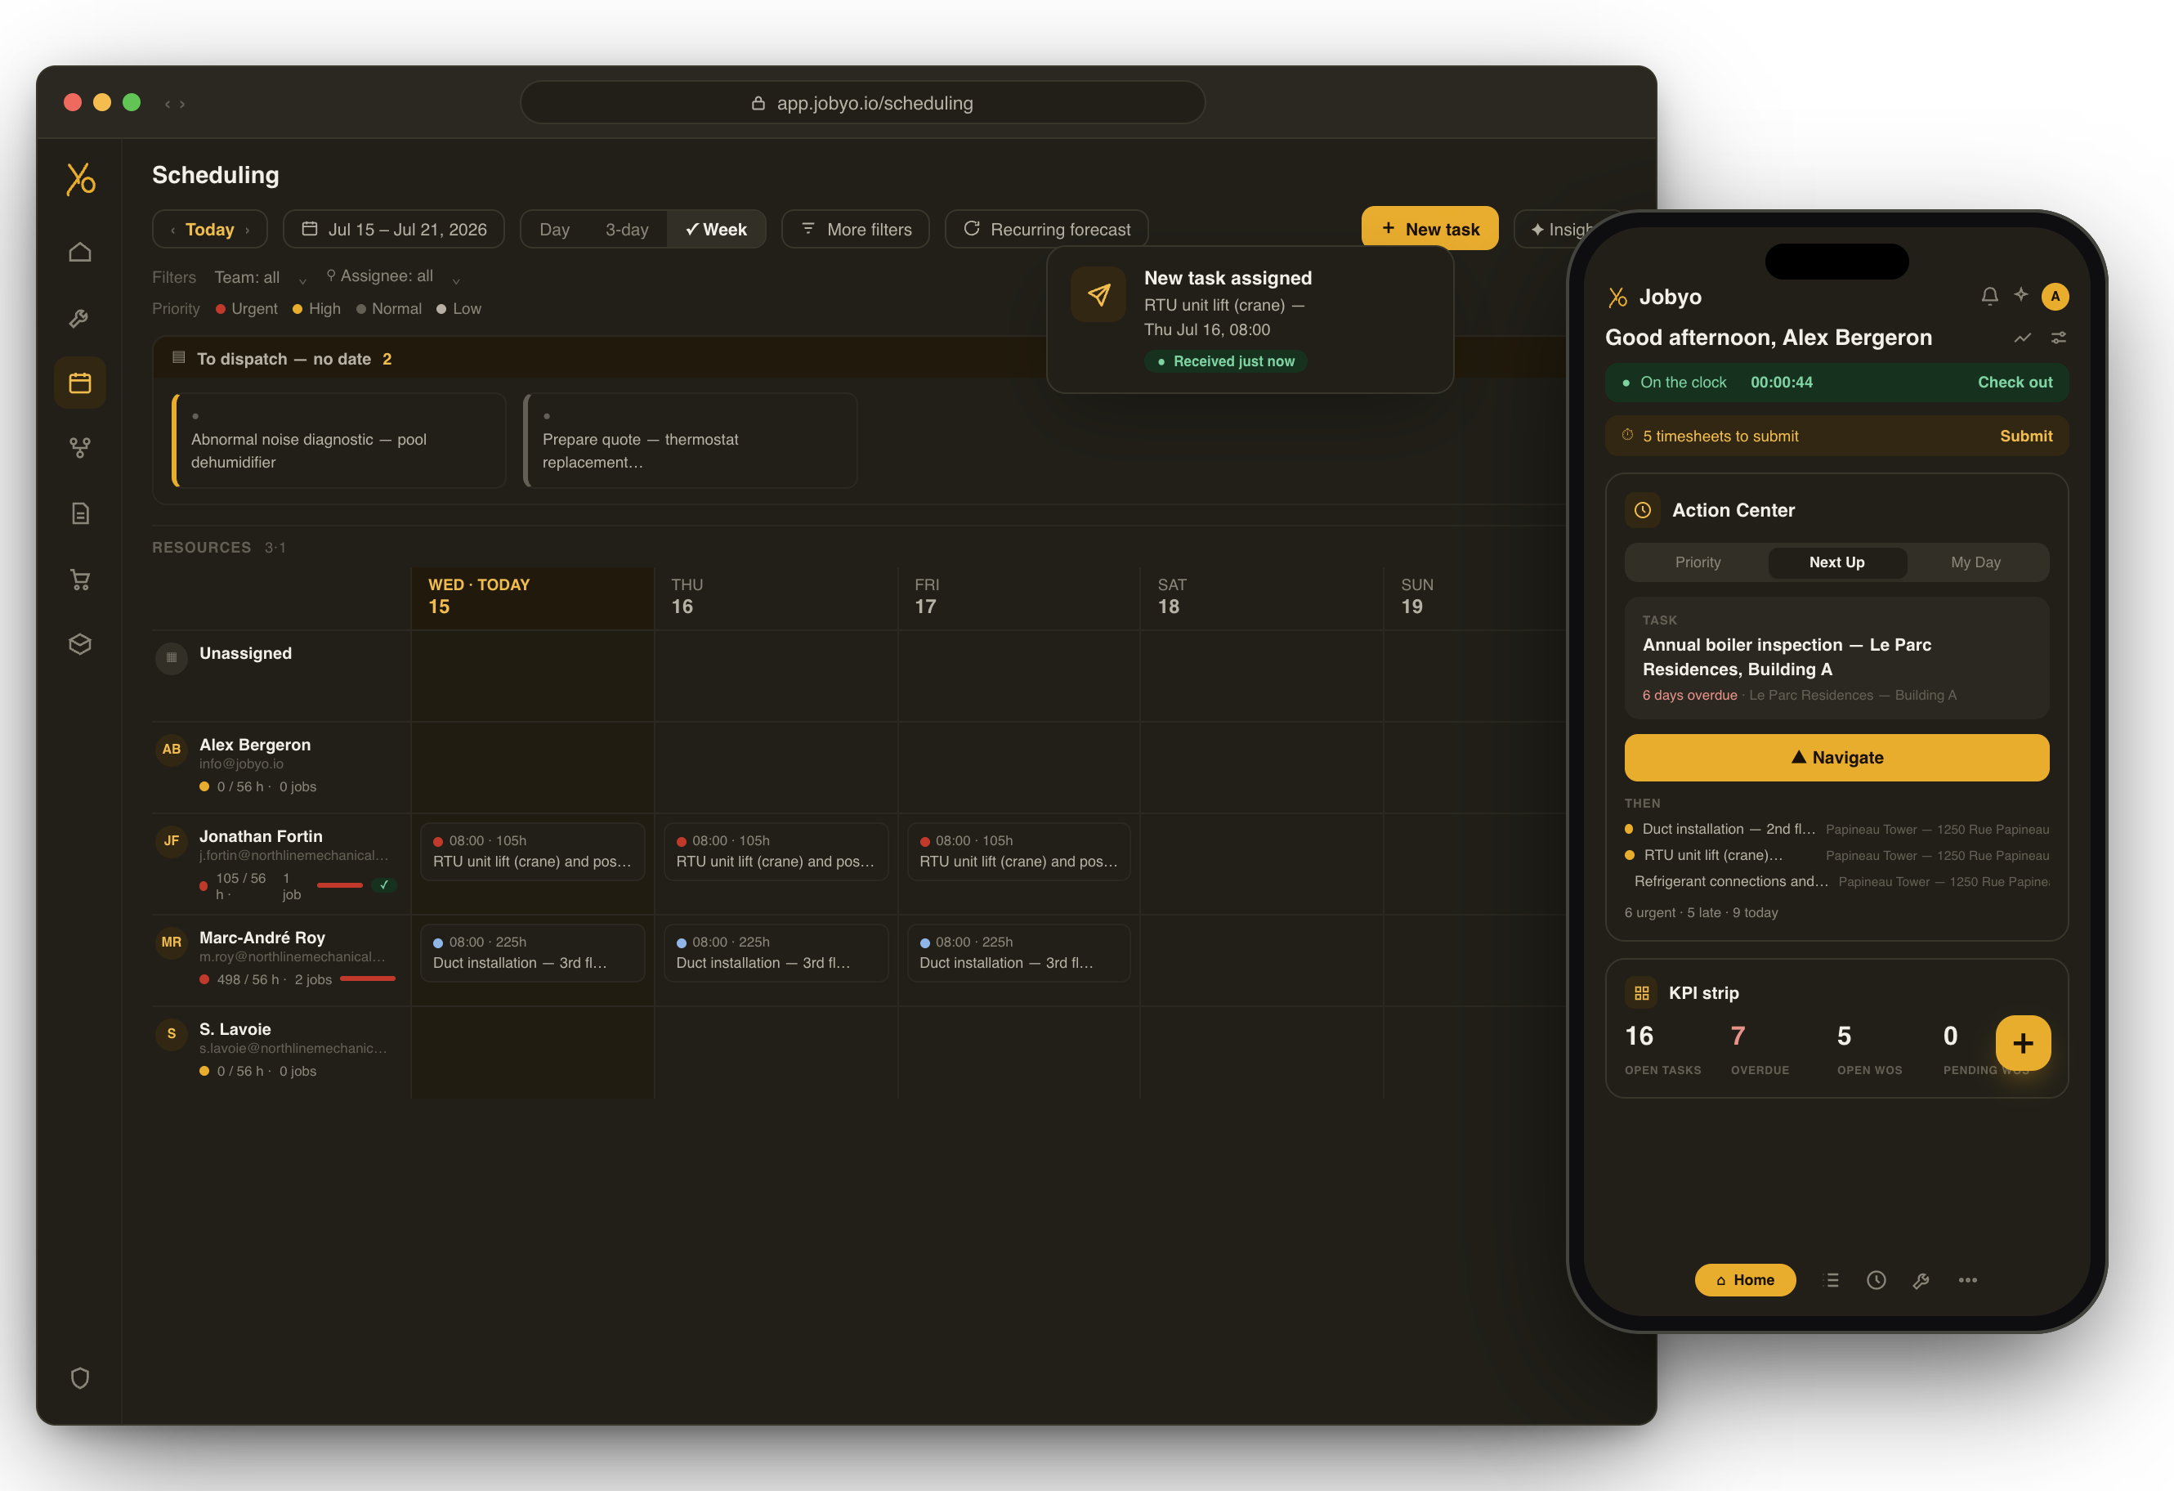This screenshot has width=2174, height=1491.
Task: Tap Submit for the 5 timesheets
Action: tap(2025, 436)
